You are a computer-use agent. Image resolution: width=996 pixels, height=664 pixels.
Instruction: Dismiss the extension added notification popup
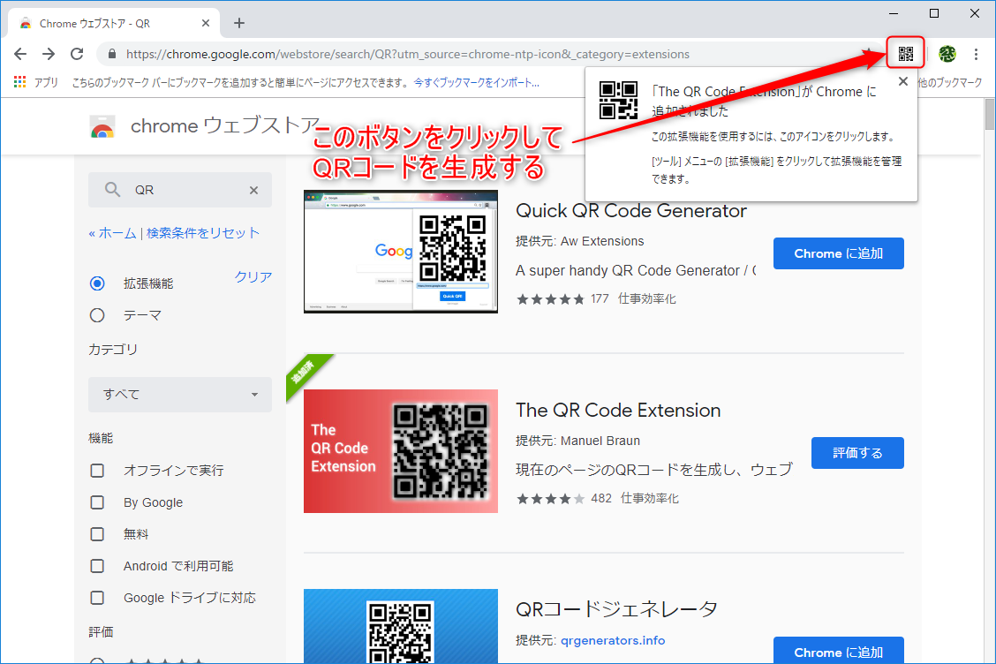tap(902, 80)
